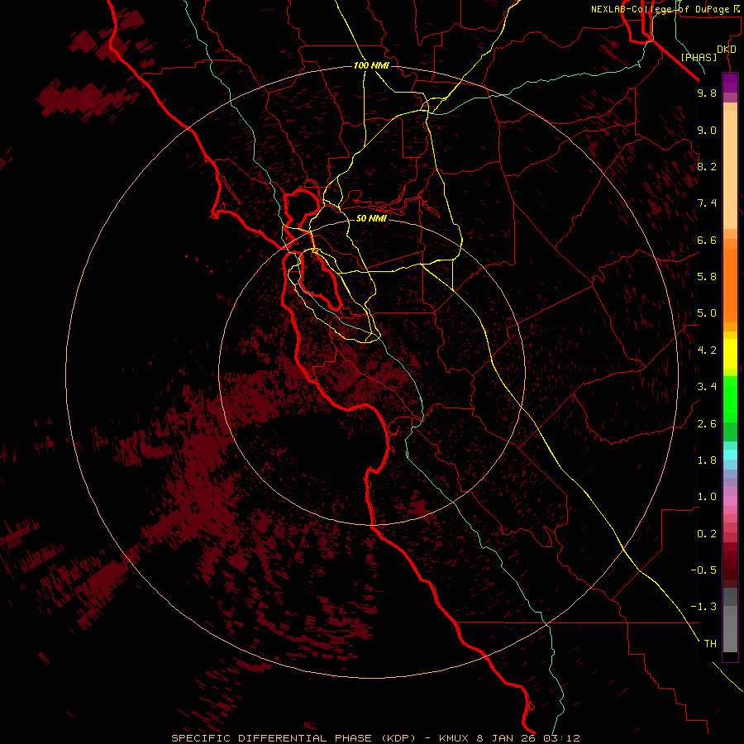Click the cyan band of the color scale
This screenshot has height=744, width=744.
click(x=730, y=455)
